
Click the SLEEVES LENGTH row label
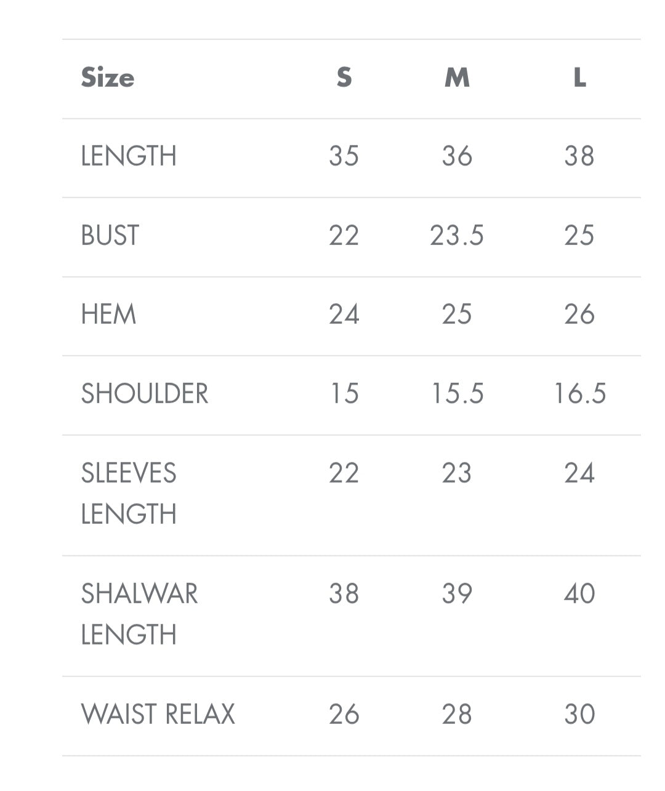point(129,493)
